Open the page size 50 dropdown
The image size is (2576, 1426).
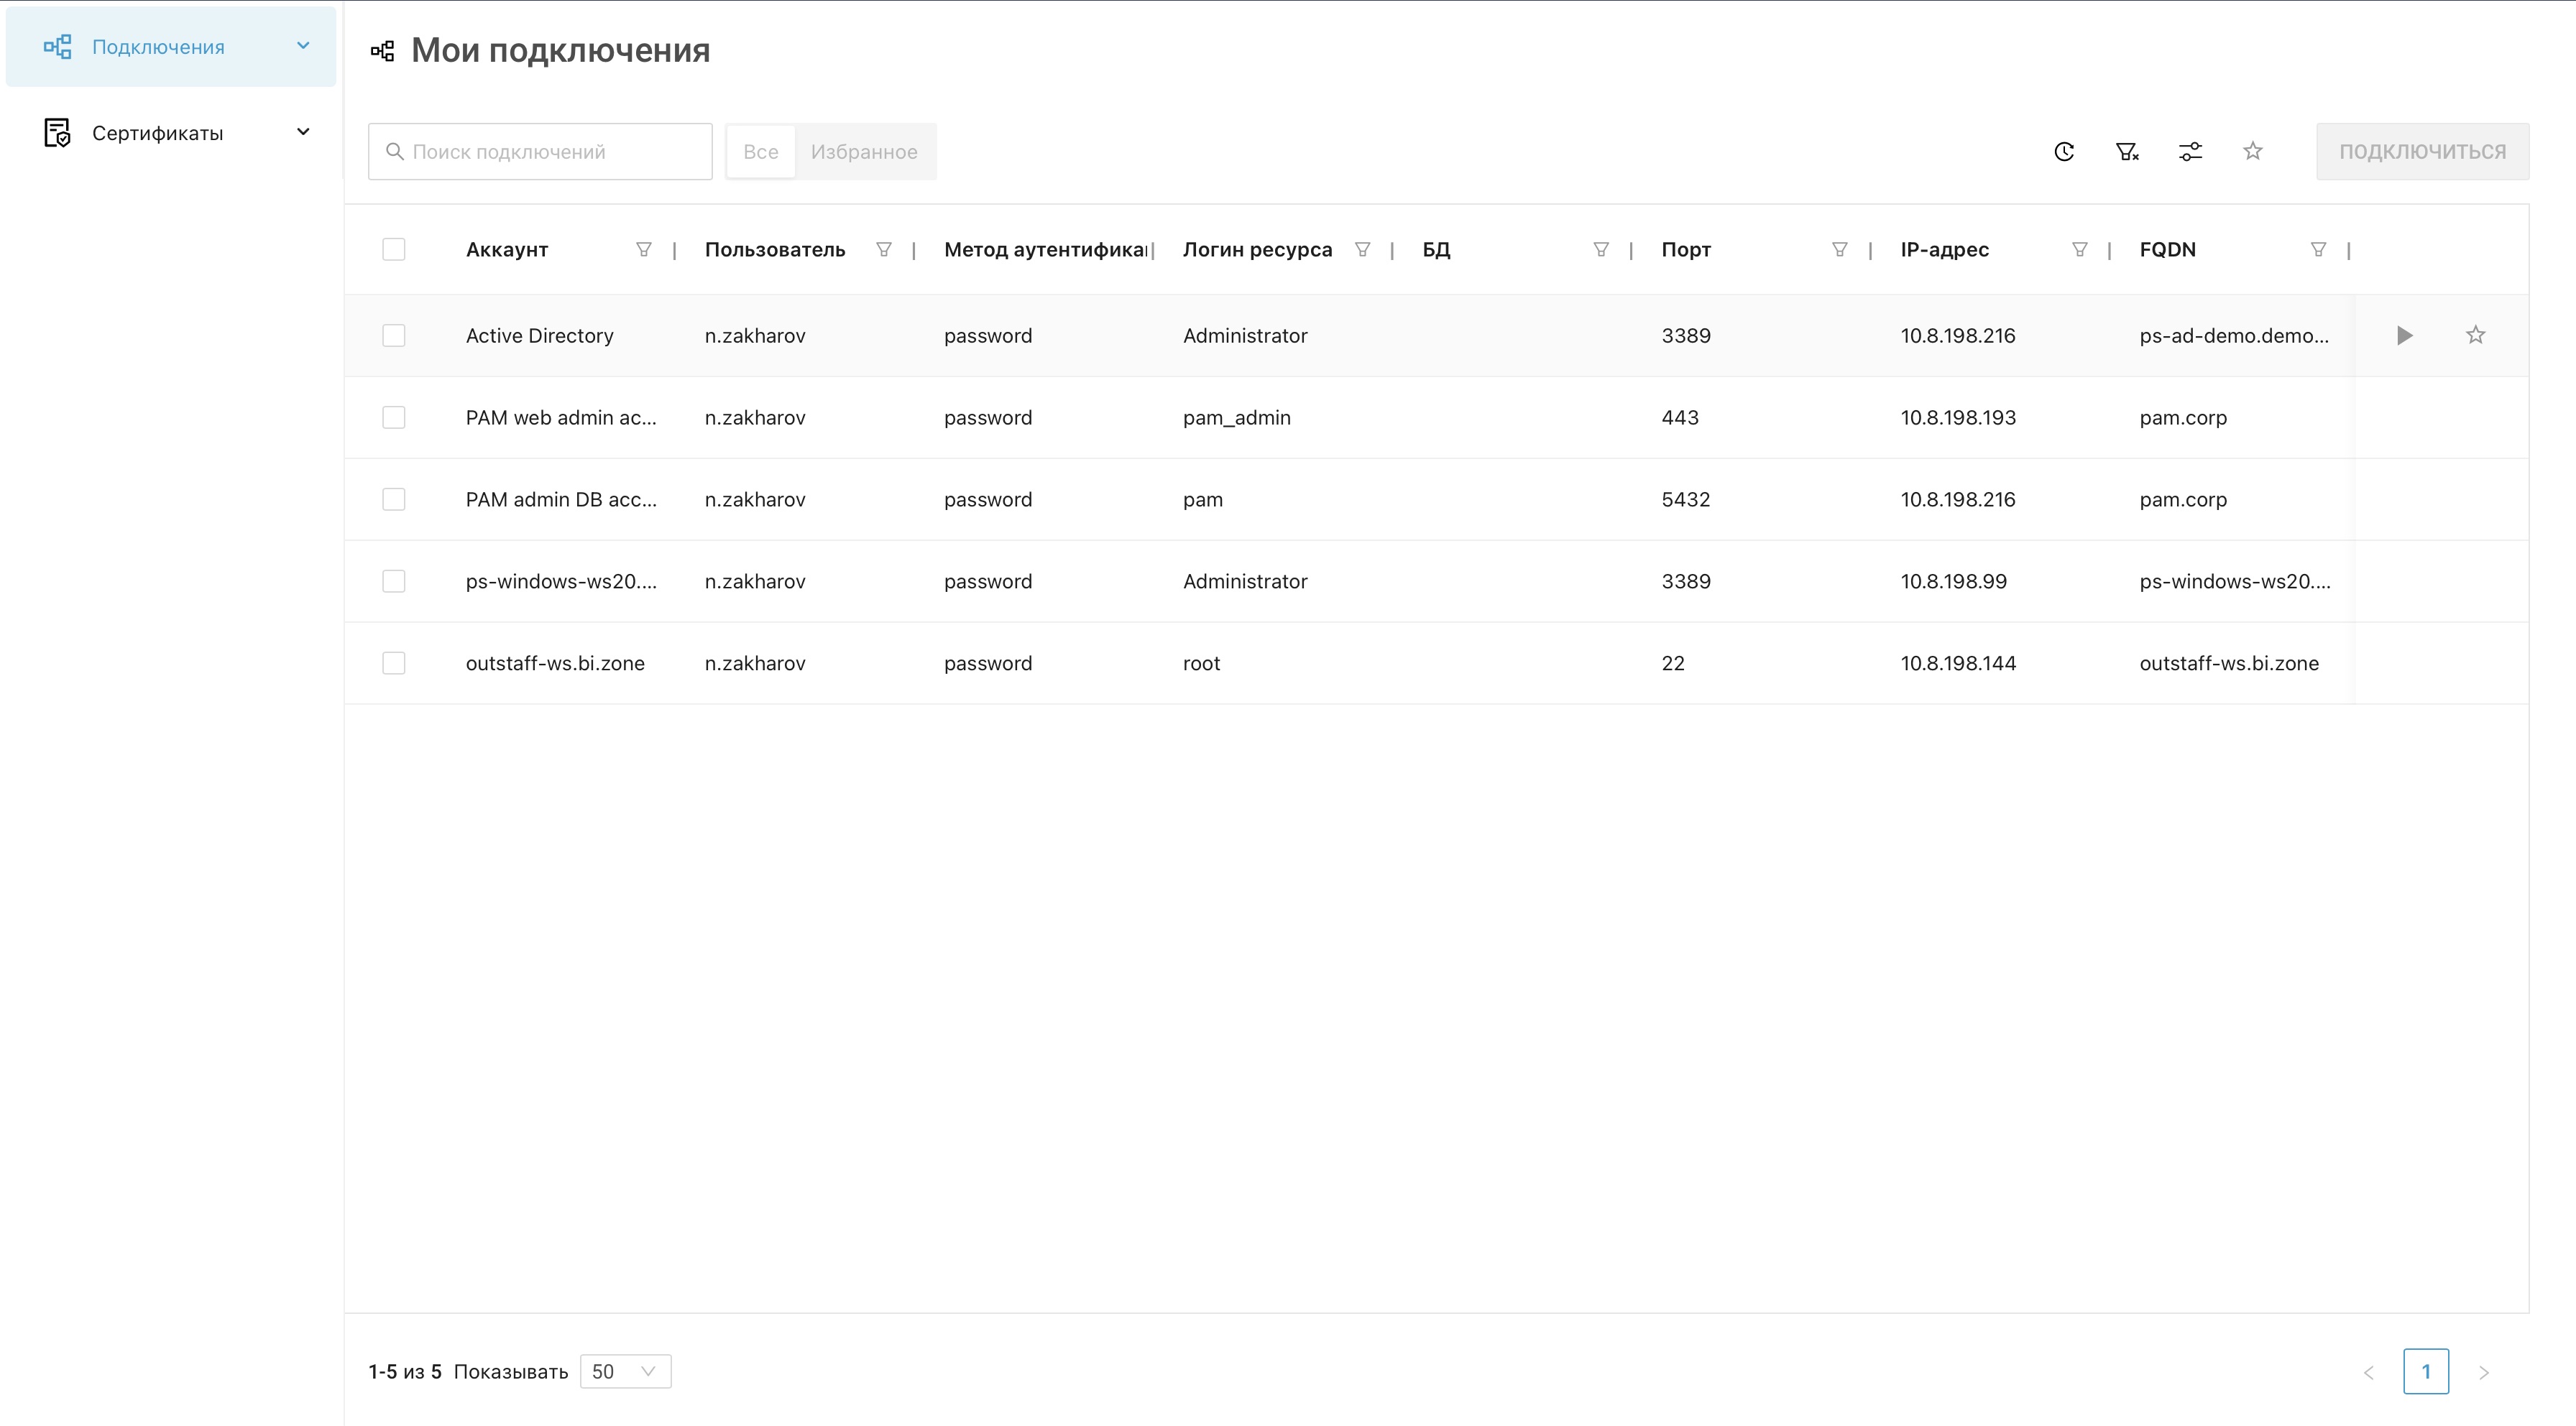point(625,1372)
